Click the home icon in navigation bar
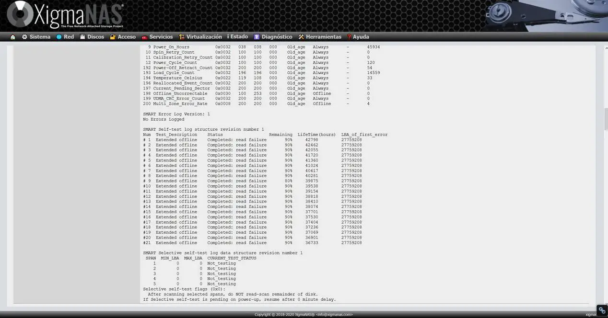 tap(13, 37)
